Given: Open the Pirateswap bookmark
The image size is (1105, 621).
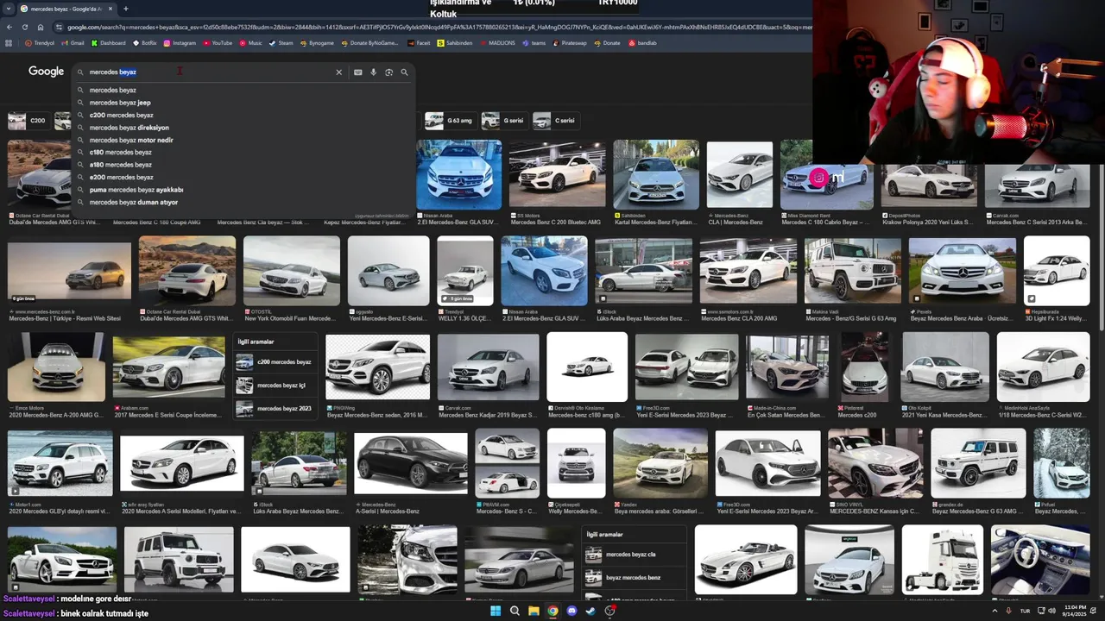Looking at the screenshot, I should 570,43.
